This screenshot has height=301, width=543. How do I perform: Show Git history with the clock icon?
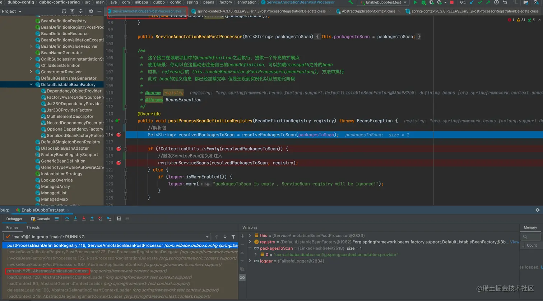coord(496,2)
